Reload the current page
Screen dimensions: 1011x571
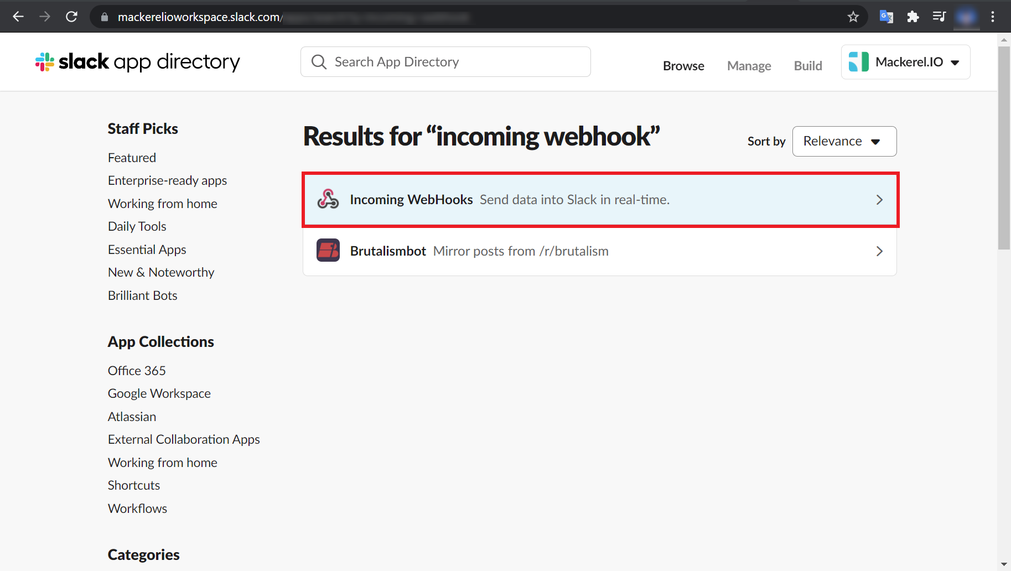point(71,17)
